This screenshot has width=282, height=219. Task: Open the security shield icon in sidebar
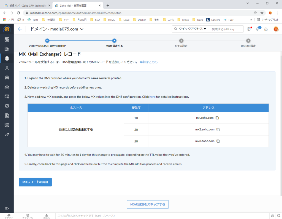(x=7, y=106)
